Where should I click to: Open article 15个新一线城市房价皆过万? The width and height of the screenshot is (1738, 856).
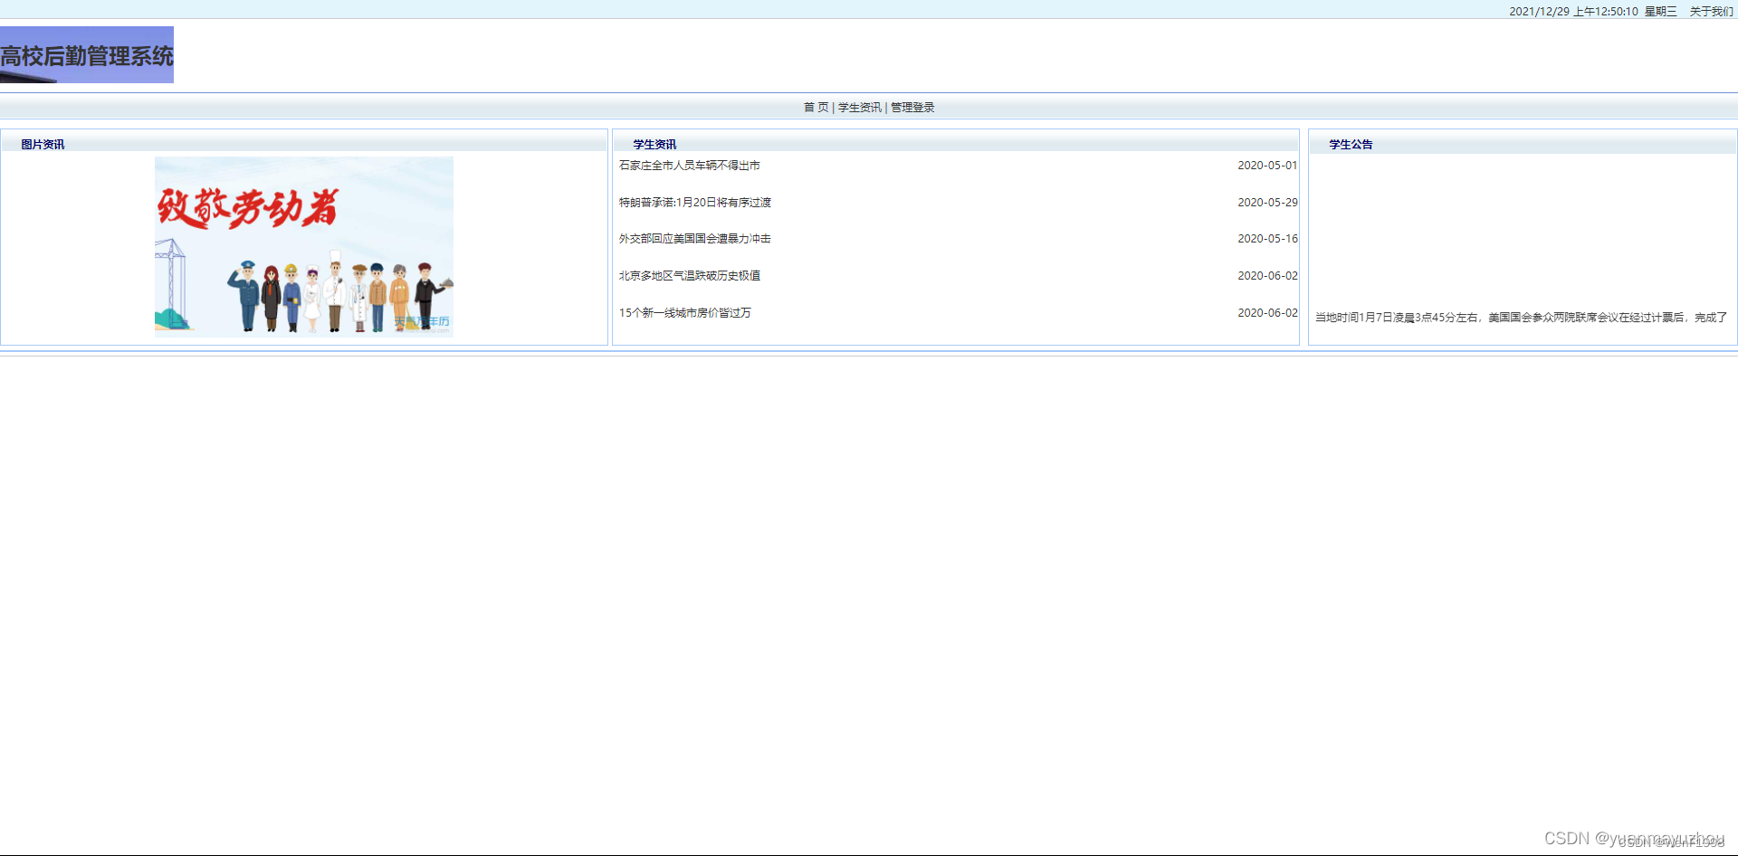pos(685,313)
